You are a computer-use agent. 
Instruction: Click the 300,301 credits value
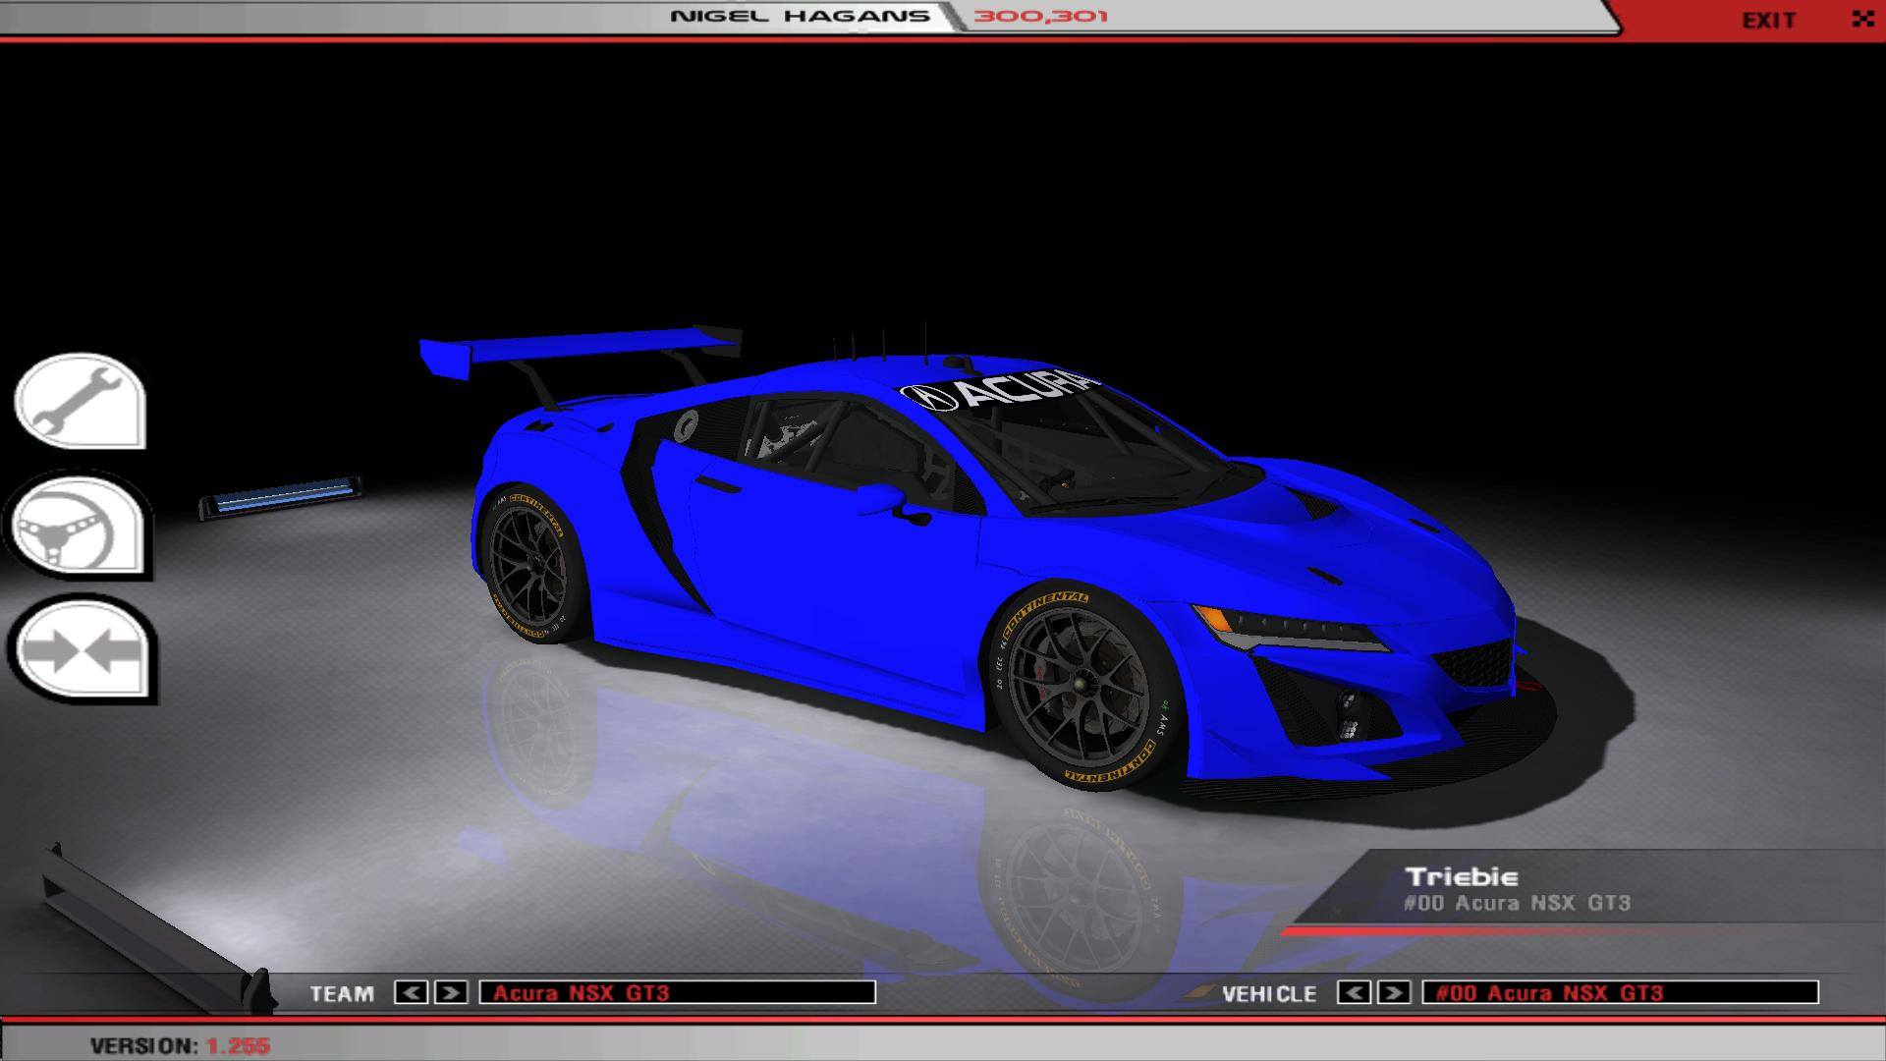pyautogui.click(x=1040, y=16)
